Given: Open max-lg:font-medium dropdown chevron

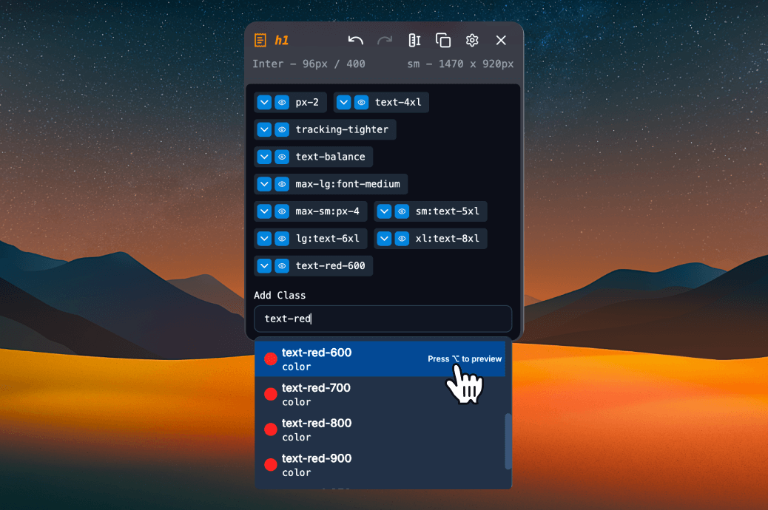Looking at the screenshot, I should pyautogui.click(x=264, y=185).
